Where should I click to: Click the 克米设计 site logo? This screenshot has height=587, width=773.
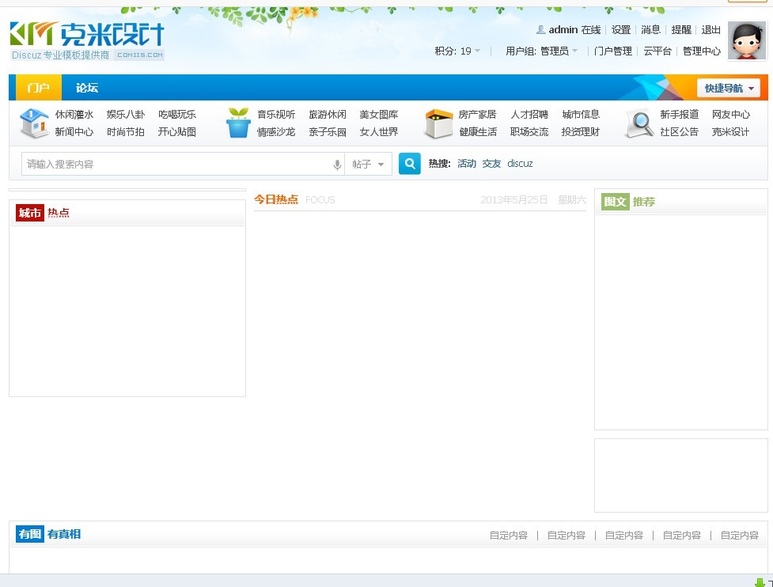[x=87, y=35]
